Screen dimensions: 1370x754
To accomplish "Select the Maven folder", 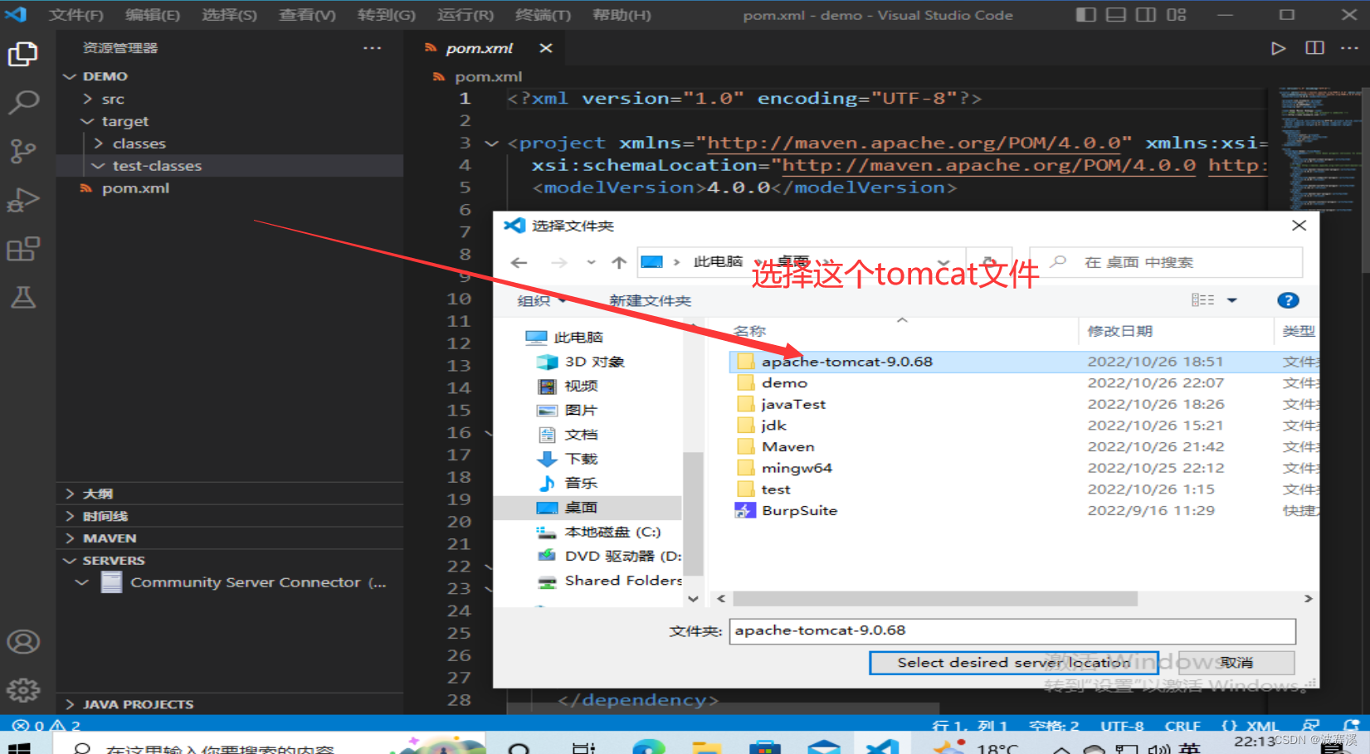I will (787, 447).
